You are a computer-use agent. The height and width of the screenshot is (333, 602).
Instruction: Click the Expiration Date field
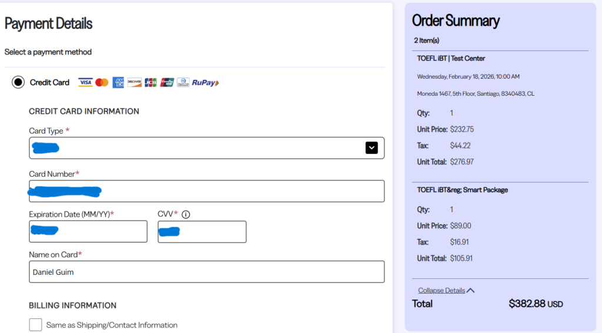(x=88, y=231)
